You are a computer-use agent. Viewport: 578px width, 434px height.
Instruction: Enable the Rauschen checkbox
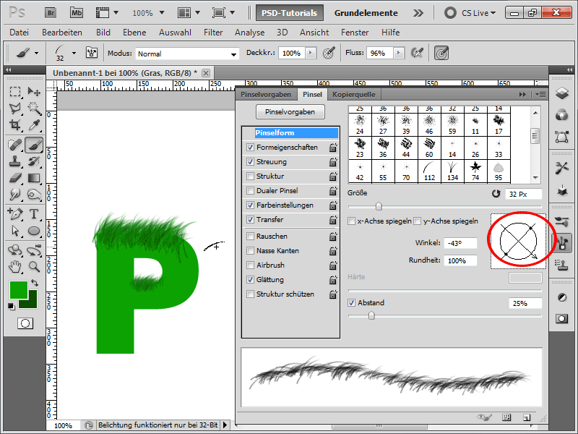(250, 237)
